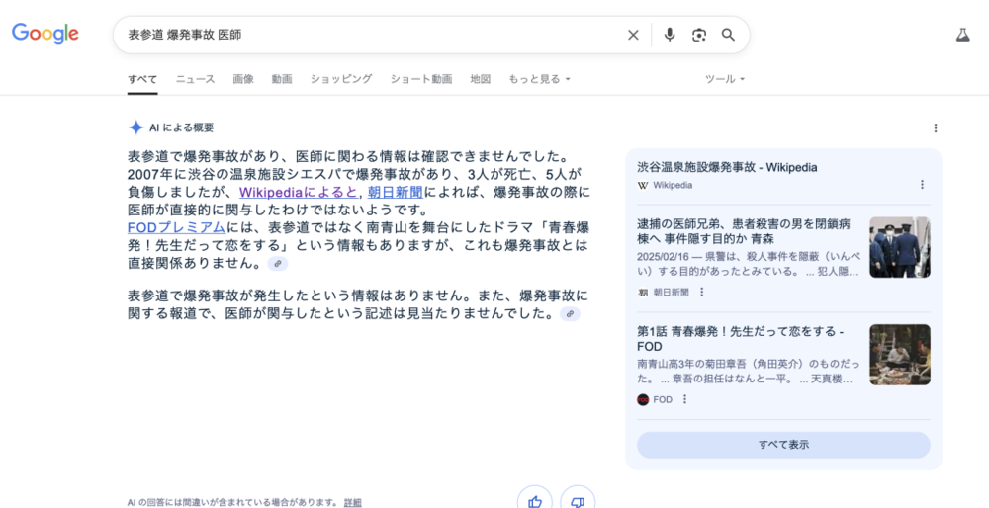Click the Google logo
This screenshot has height=508, width=989.
(x=45, y=34)
